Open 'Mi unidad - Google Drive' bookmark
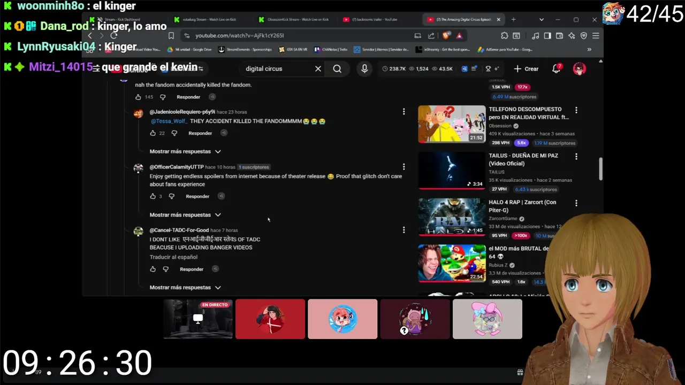 pyautogui.click(x=189, y=50)
